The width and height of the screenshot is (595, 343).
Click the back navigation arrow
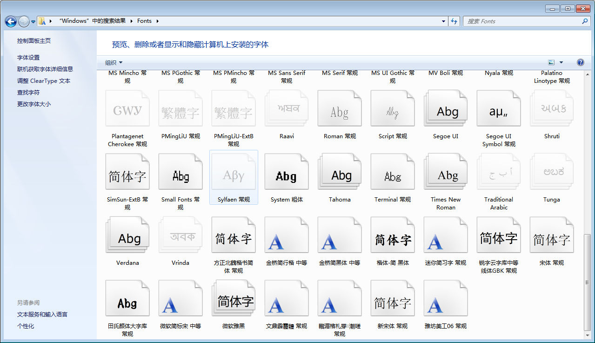tap(10, 21)
